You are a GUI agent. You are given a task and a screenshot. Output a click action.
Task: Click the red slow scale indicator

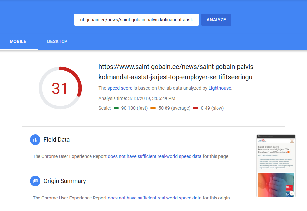tap(196, 108)
